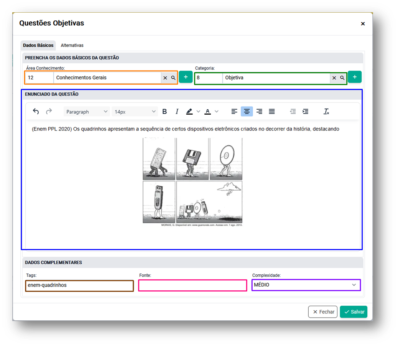
Task: Open the Paragraph block format dropdown
Action: pyautogui.click(x=87, y=112)
